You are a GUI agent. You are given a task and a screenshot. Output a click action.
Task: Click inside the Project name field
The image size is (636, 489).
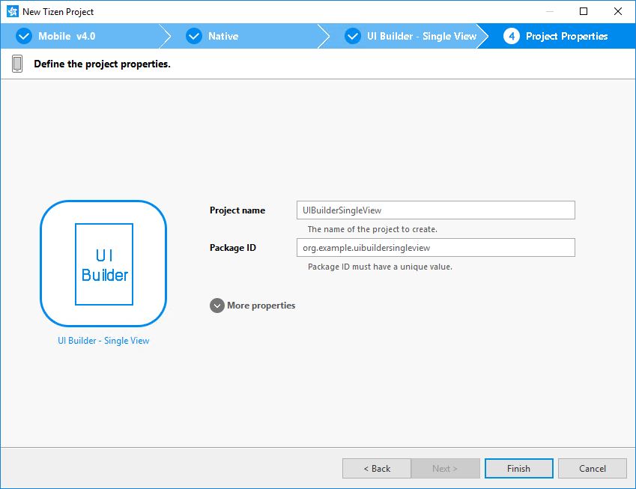point(435,210)
